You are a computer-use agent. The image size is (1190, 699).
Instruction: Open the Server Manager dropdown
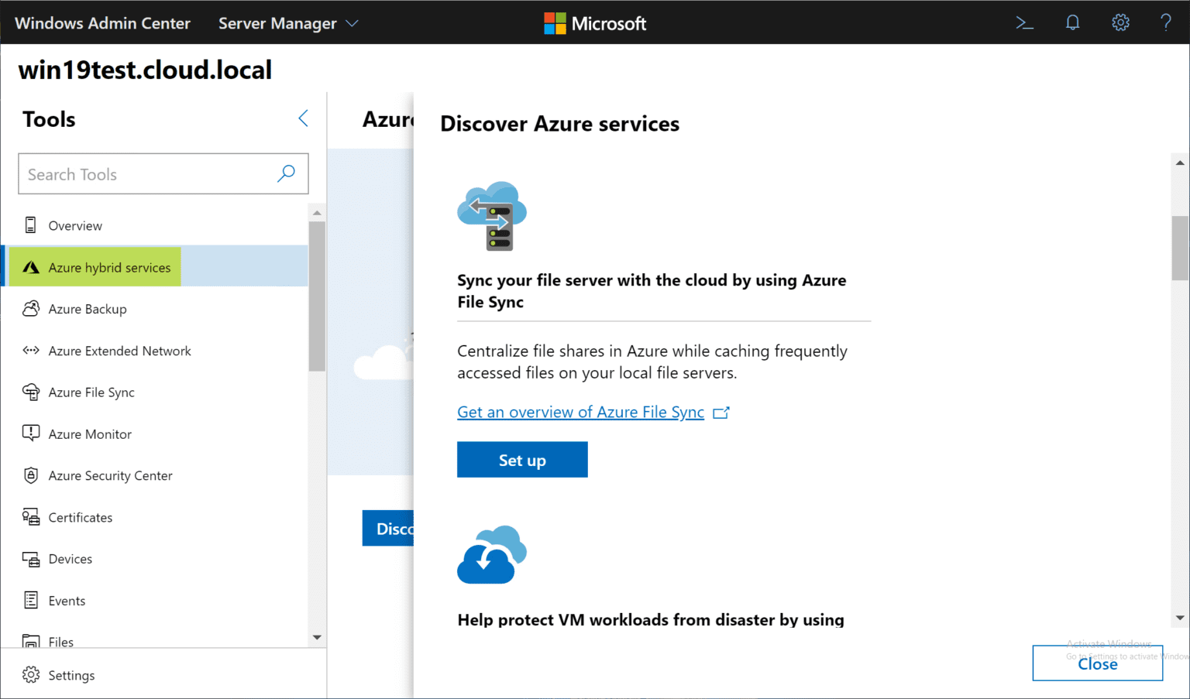pos(287,22)
